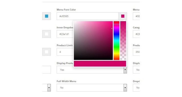Click the partially visible 350 field
182x97 pixels.
136,52
